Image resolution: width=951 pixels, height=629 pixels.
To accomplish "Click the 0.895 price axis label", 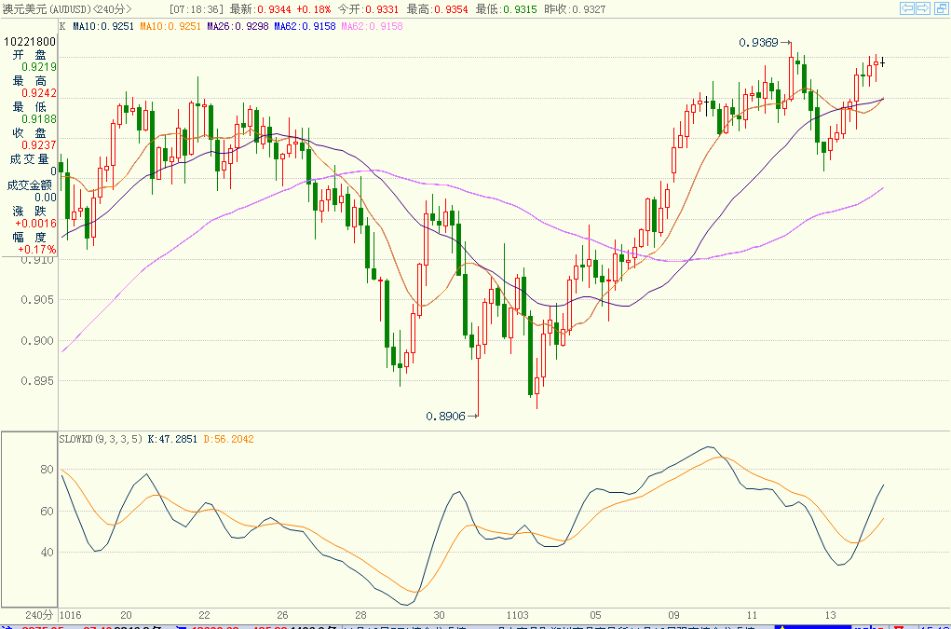I will tap(37, 381).
